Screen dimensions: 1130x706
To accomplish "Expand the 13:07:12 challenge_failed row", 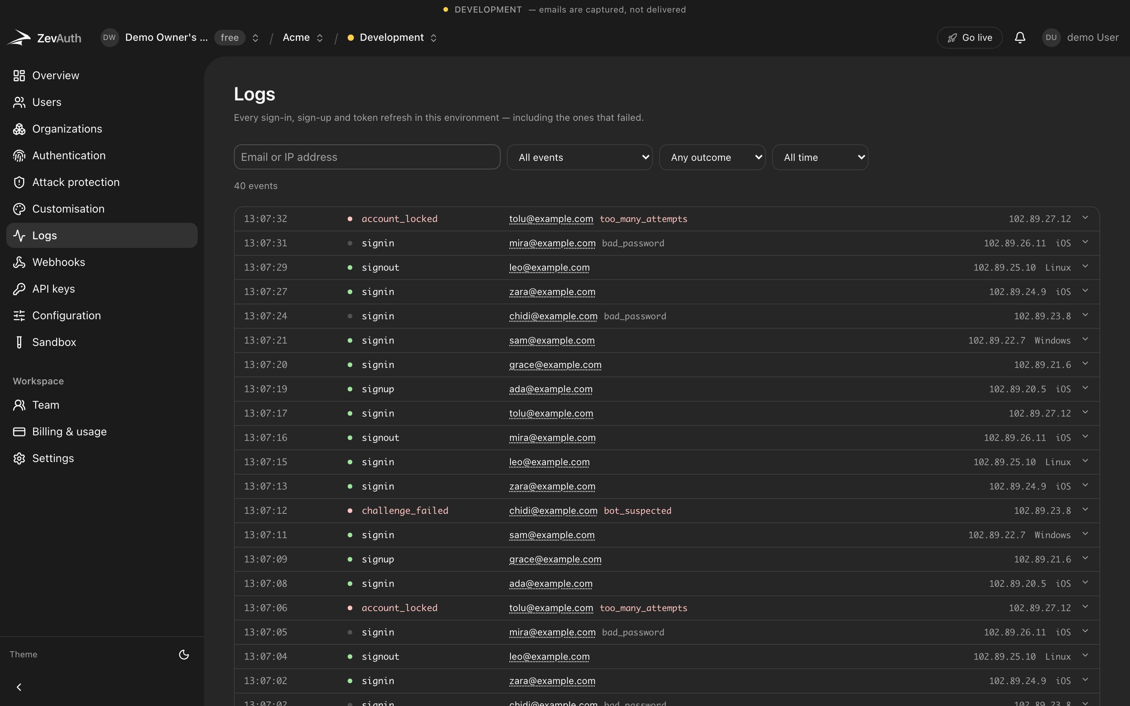I will pos(667,510).
